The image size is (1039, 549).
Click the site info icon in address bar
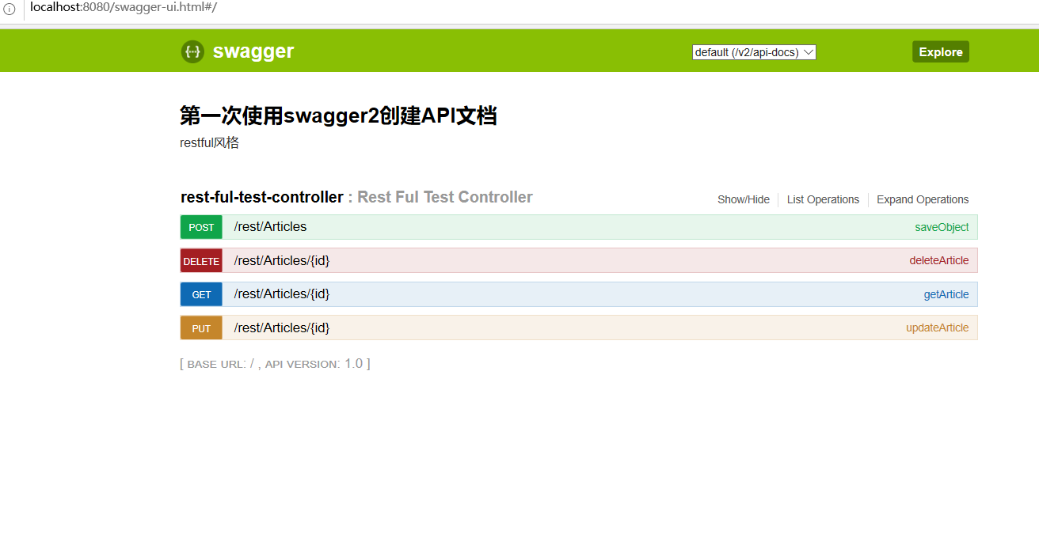pyautogui.click(x=10, y=9)
